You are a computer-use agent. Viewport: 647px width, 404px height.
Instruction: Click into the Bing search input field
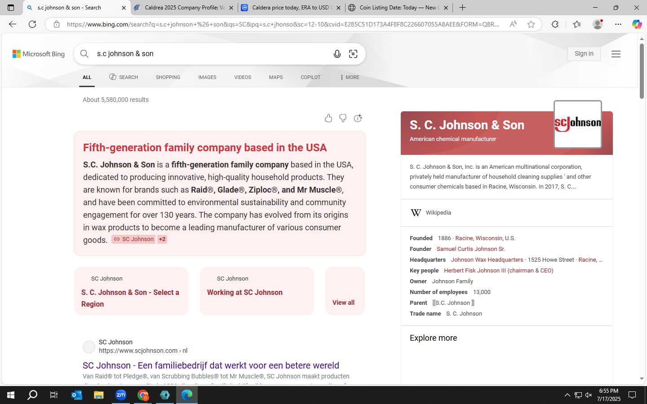coord(211,54)
